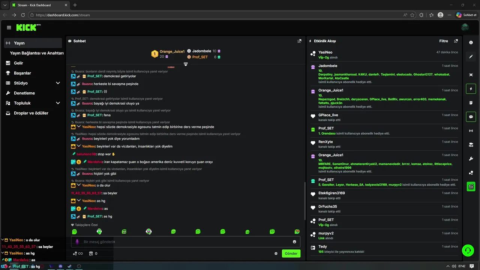Screen dimensions: 480x270
Task: Click the pencil edit icon in right sidebar
Action: click(471, 57)
